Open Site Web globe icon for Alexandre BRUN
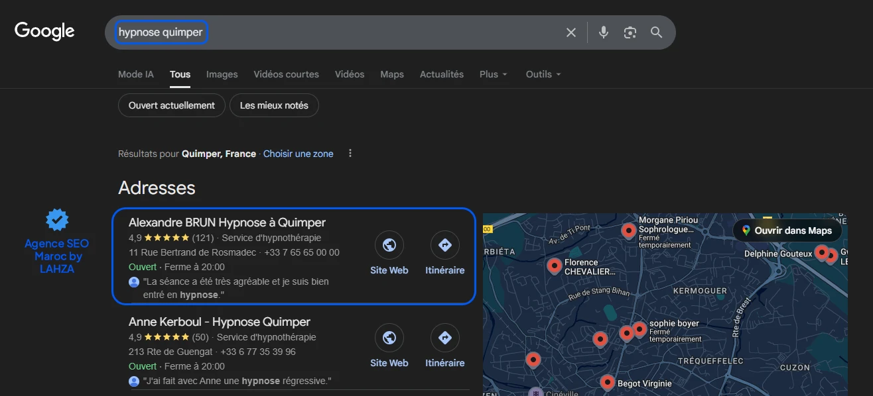 click(x=389, y=245)
